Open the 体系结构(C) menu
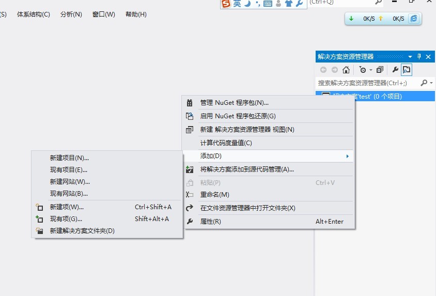The height and width of the screenshot is (296, 436). click(x=34, y=14)
